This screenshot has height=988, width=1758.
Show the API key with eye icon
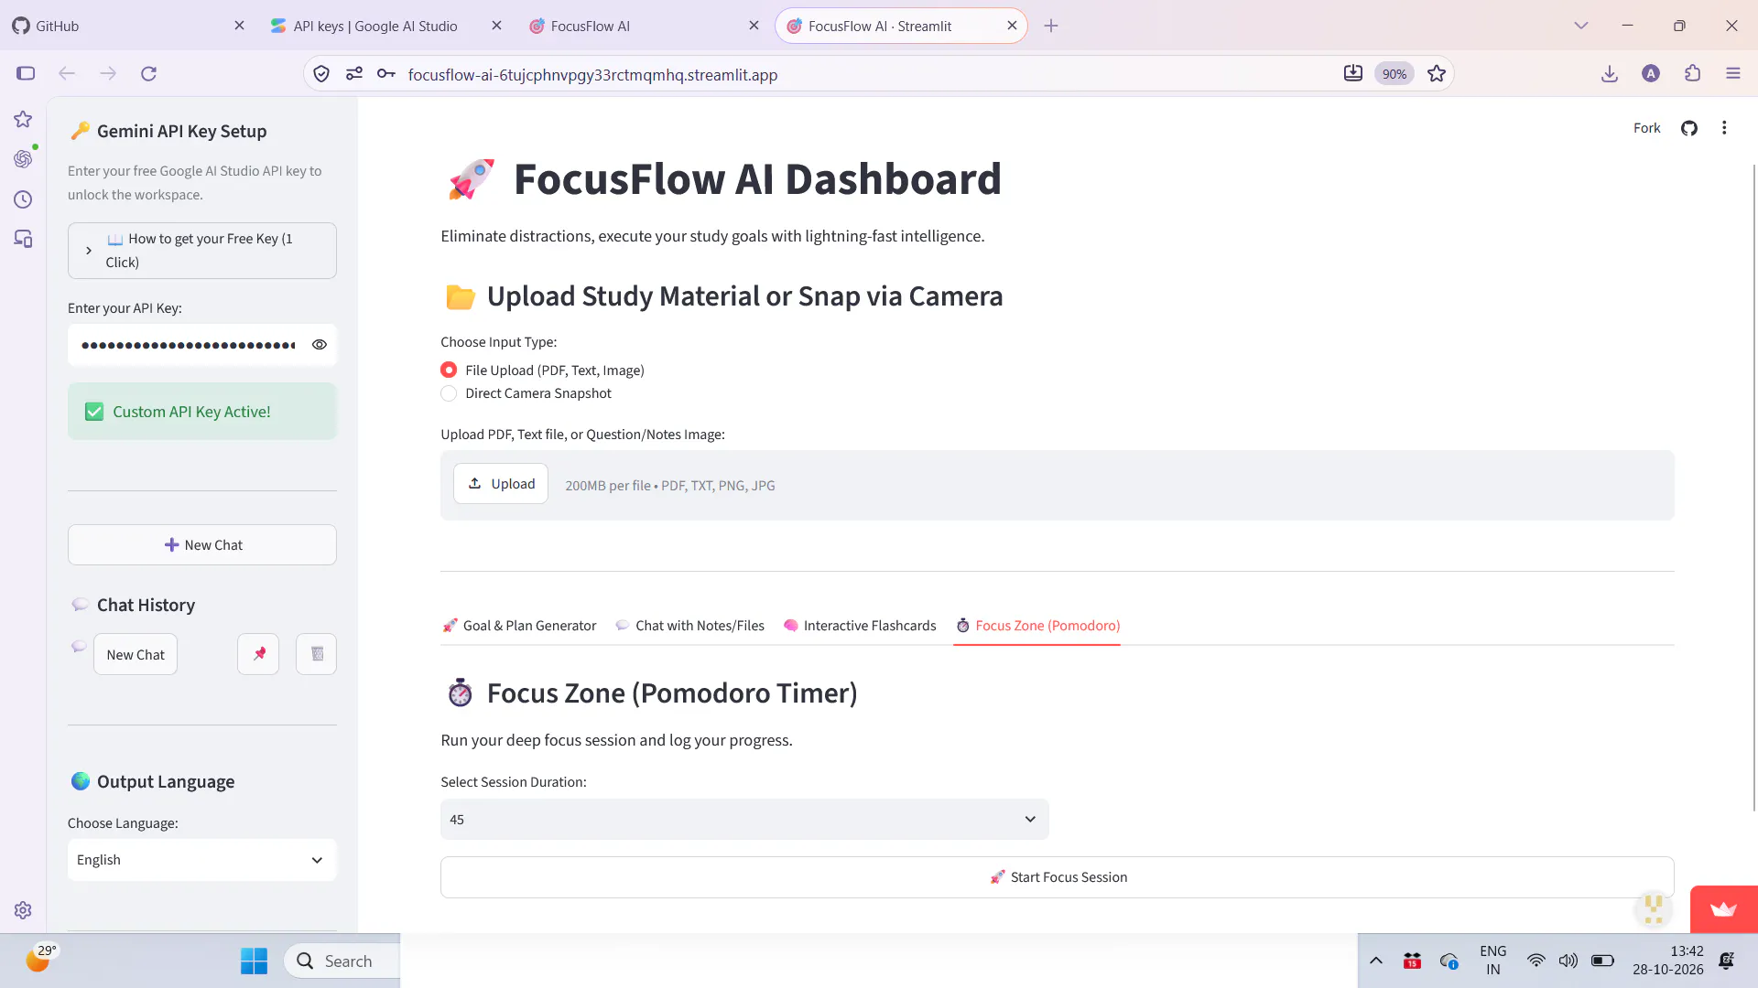[x=320, y=345]
